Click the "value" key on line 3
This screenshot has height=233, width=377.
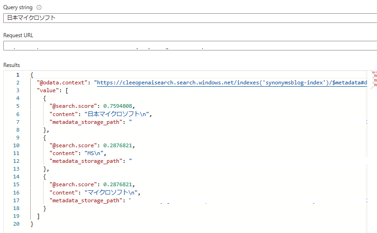47,90
